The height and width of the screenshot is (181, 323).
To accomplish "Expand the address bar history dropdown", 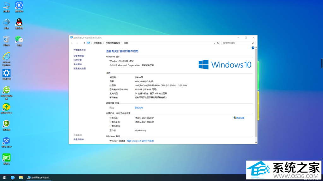I will [x=214, y=43].
